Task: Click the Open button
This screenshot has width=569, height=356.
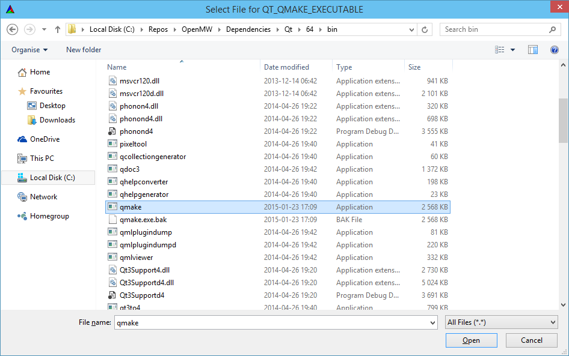Action: tap(471, 340)
